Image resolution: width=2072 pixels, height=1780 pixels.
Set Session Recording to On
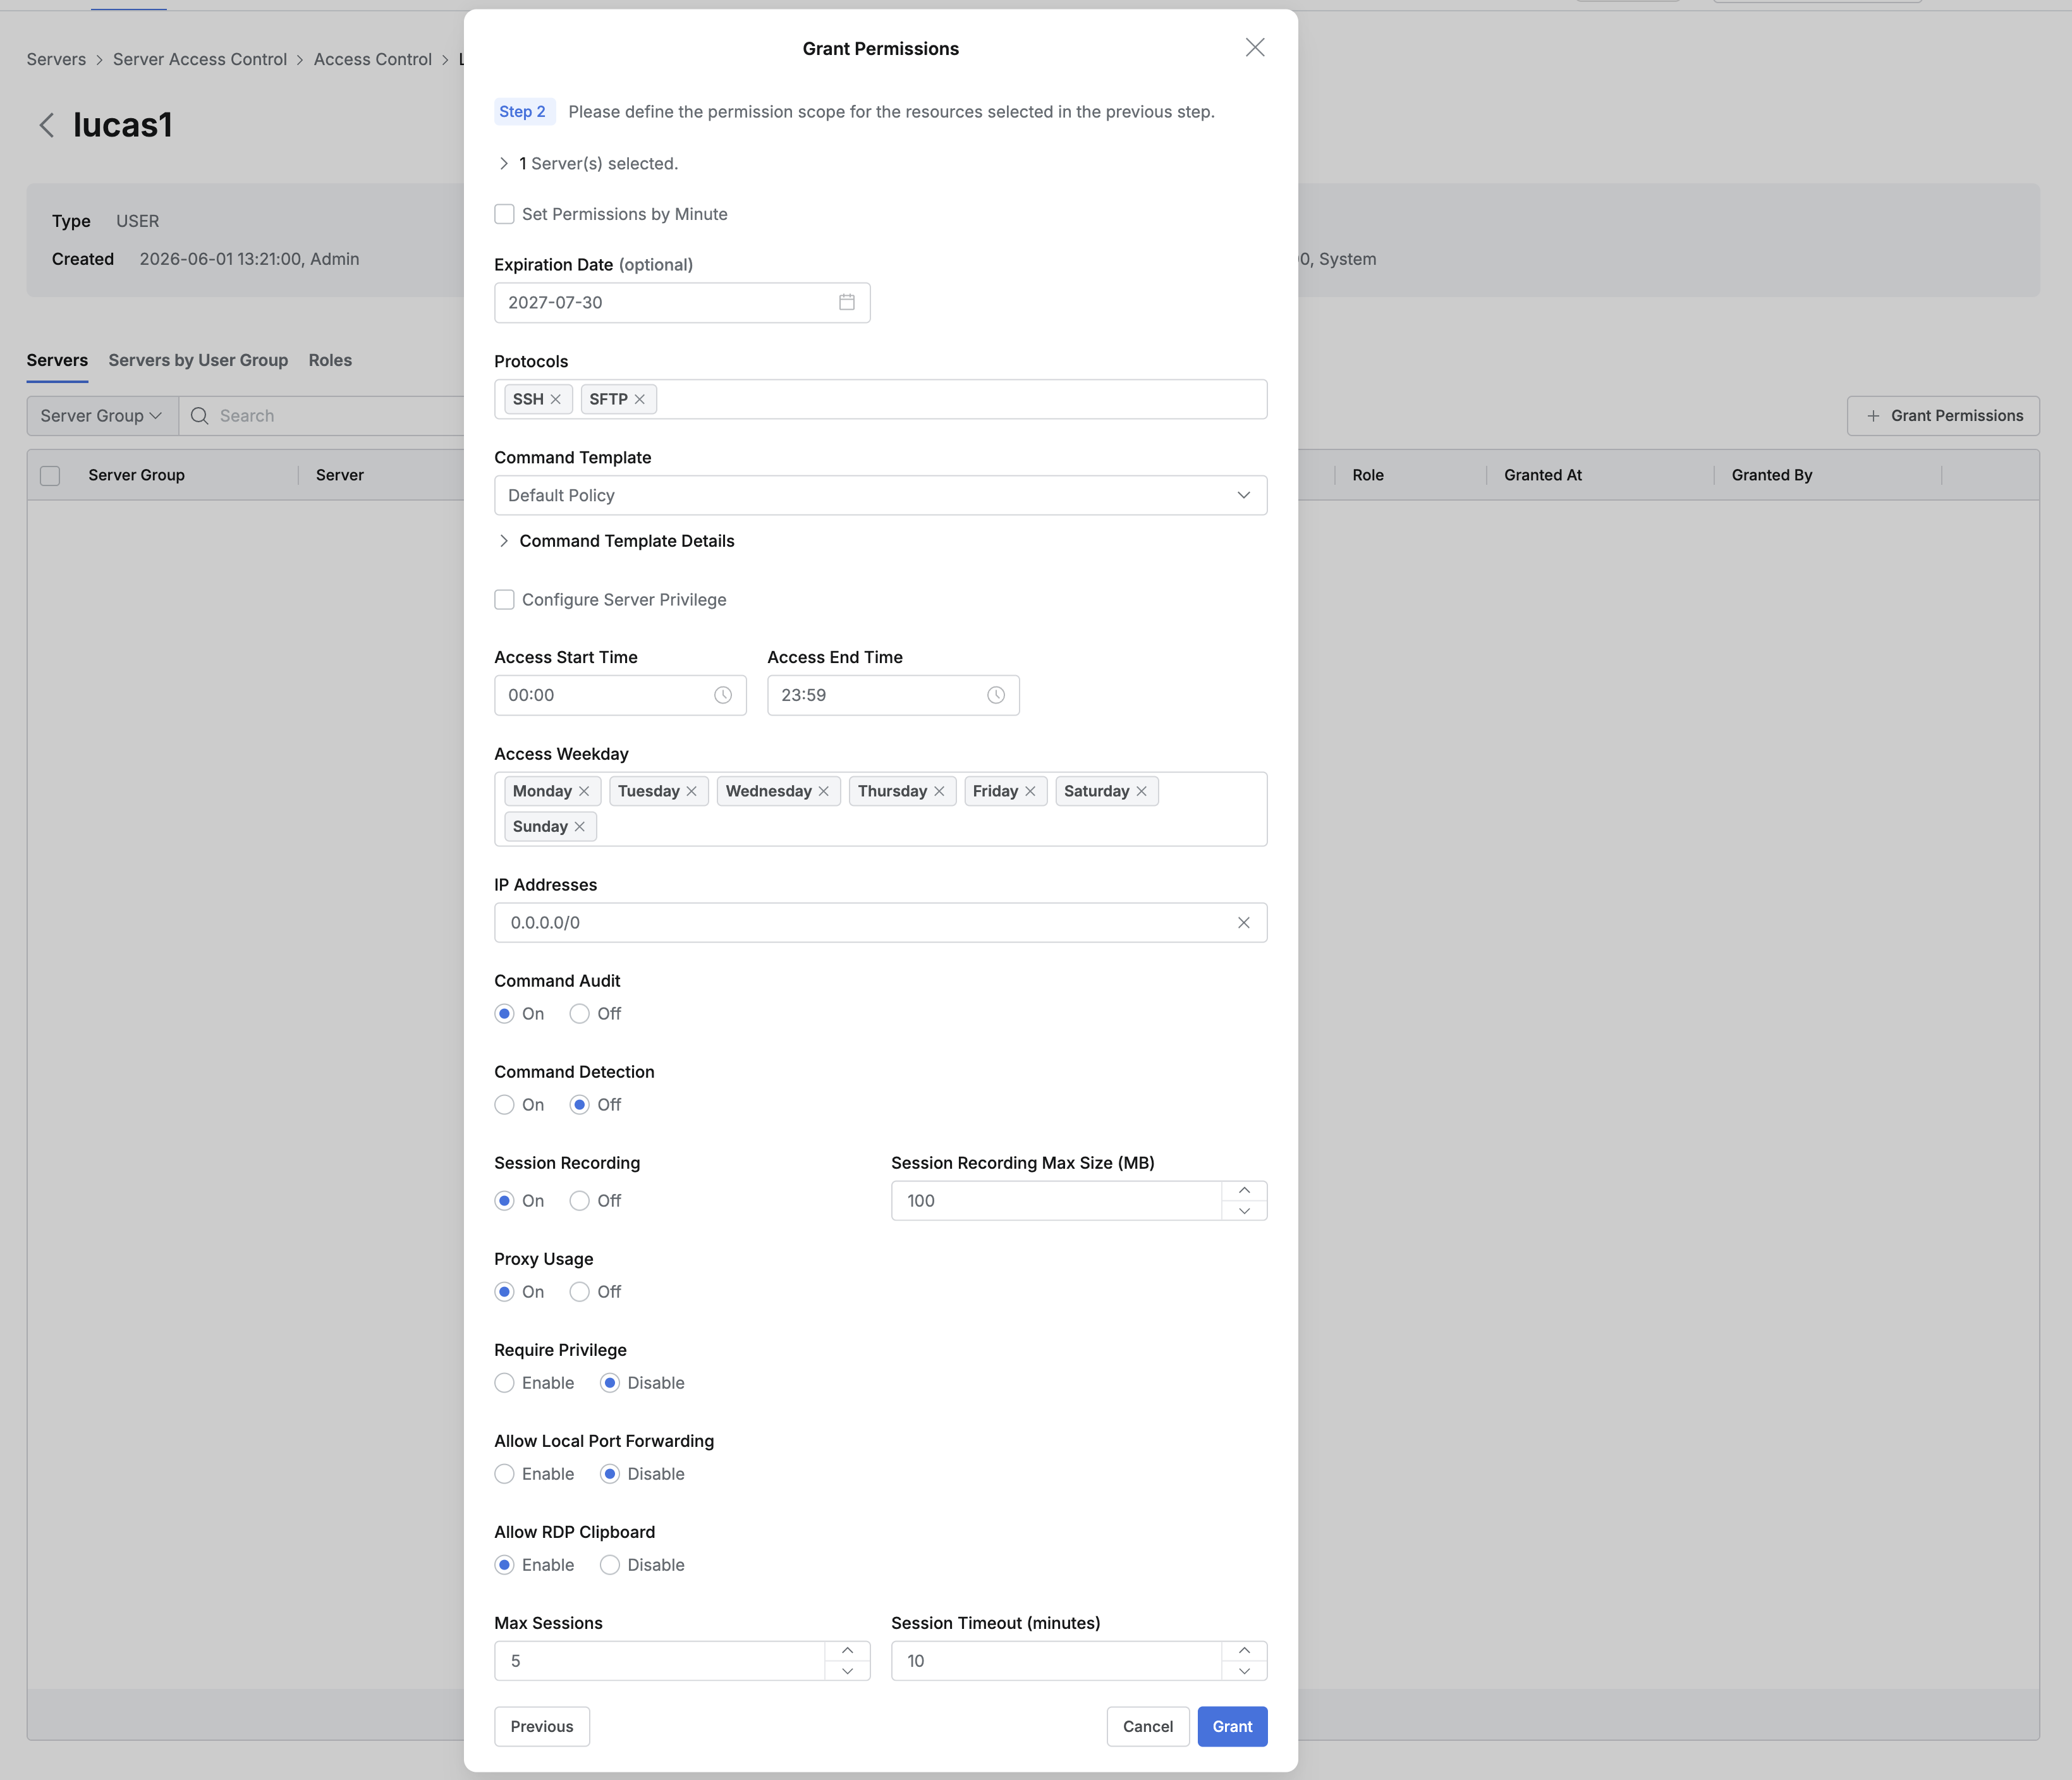click(505, 1201)
